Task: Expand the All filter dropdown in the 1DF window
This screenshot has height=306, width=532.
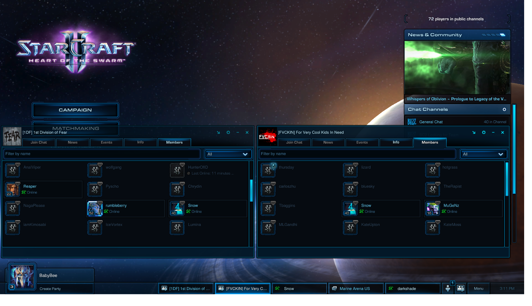Action: (x=228, y=154)
